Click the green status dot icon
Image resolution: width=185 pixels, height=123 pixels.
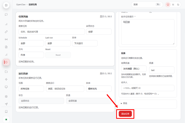(x=6, y=120)
